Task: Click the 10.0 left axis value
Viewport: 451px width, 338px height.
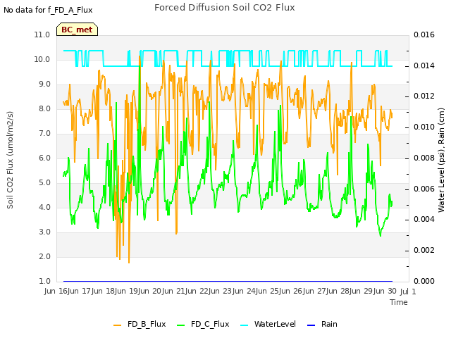Action: (x=42, y=59)
